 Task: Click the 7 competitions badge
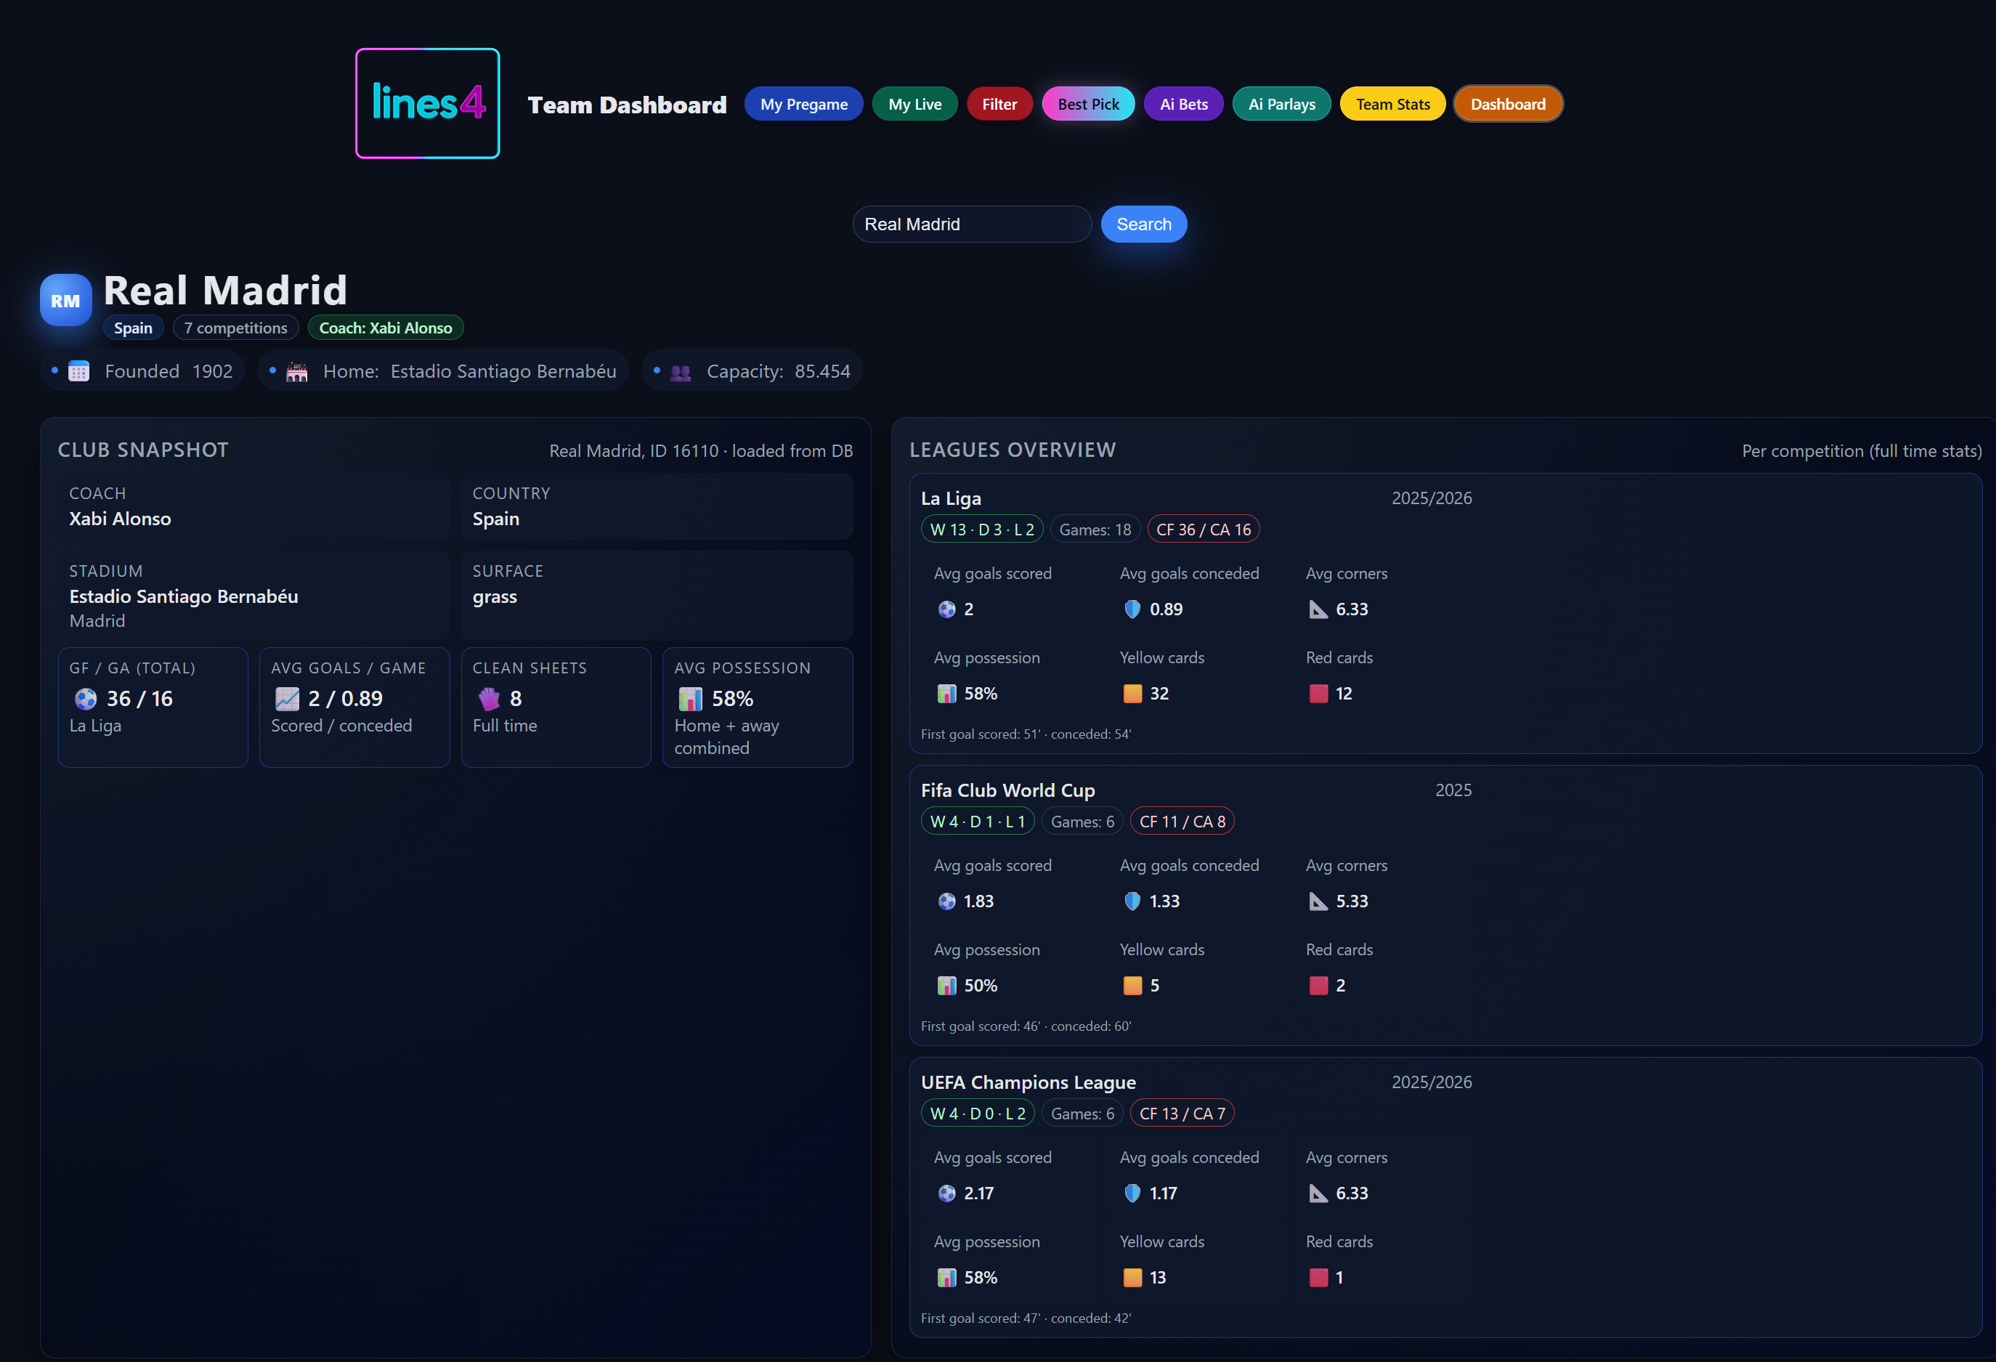235,328
